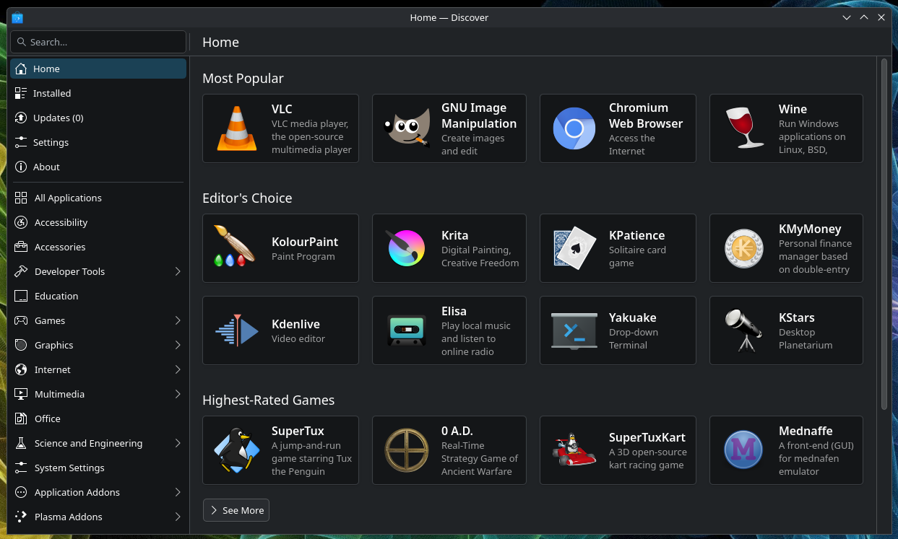The width and height of the screenshot is (898, 539).
Task: Click the "Paint Program" subtitle text
Action: (x=303, y=257)
